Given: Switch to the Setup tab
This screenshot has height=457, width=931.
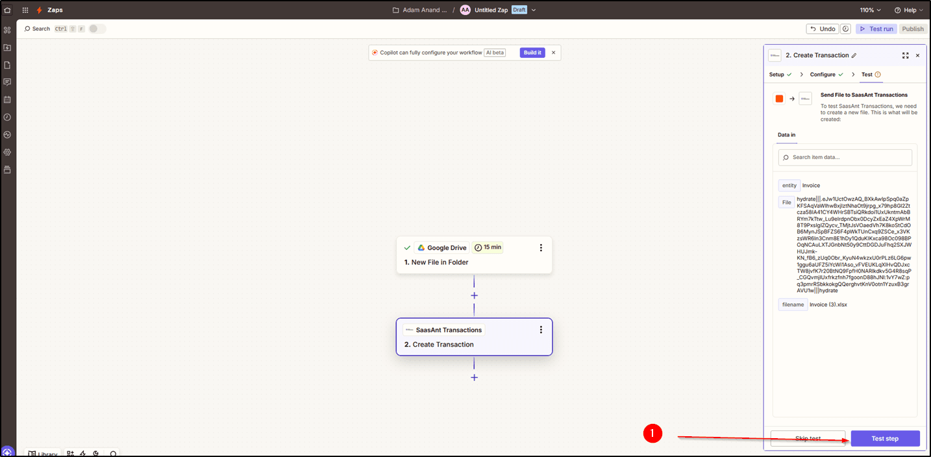Looking at the screenshot, I should pyautogui.click(x=776, y=75).
